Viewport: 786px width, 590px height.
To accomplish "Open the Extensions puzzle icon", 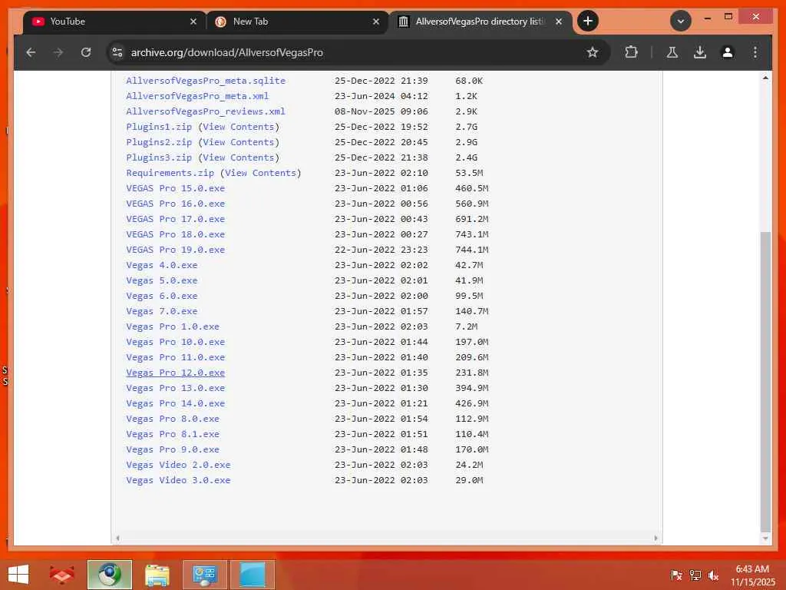I will [x=631, y=52].
